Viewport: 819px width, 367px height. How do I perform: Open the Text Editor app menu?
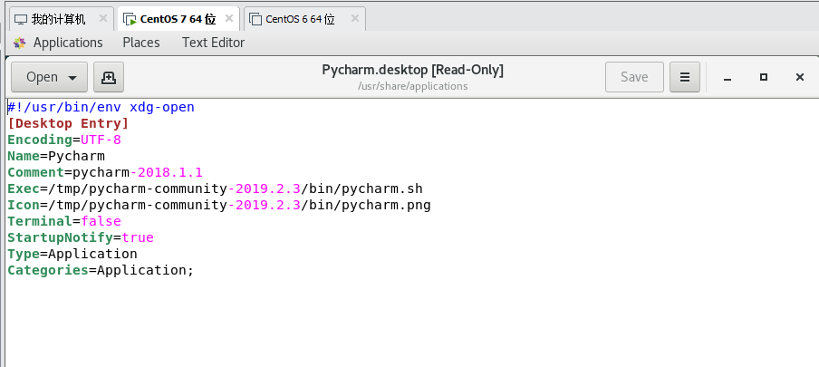pyautogui.click(x=213, y=43)
